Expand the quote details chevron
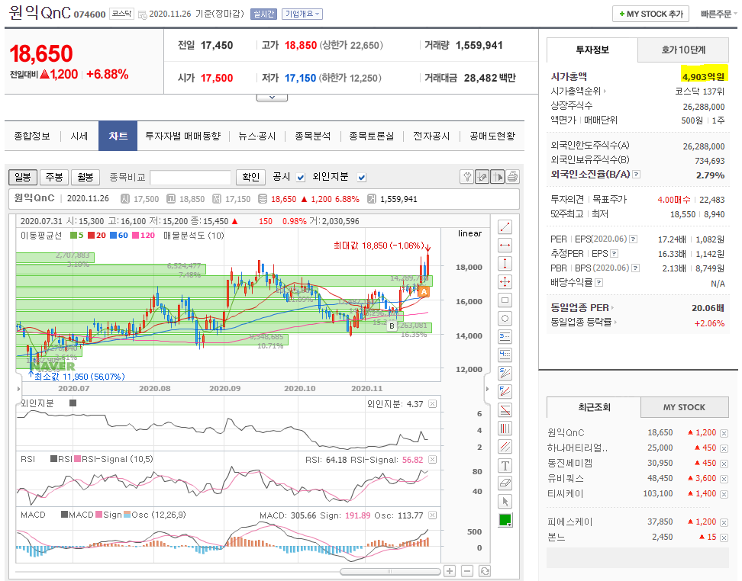 click(272, 98)
